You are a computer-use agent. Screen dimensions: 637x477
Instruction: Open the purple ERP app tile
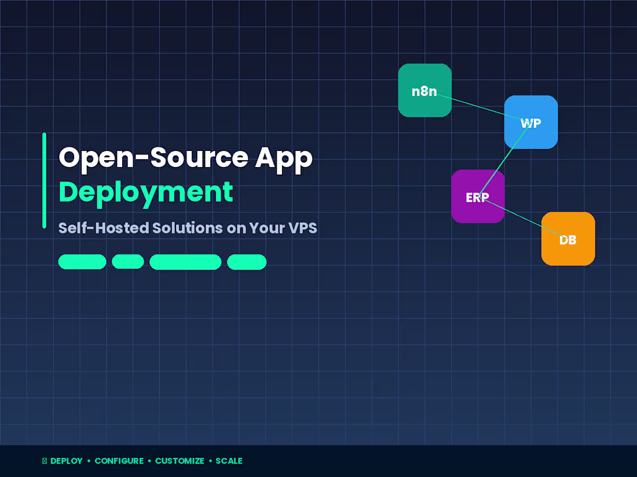[478, 197]
